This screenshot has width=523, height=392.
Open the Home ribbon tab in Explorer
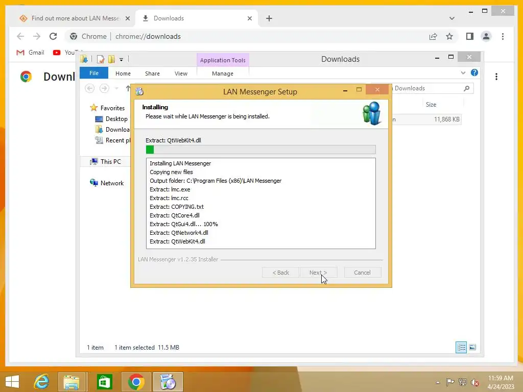[123, 73]
